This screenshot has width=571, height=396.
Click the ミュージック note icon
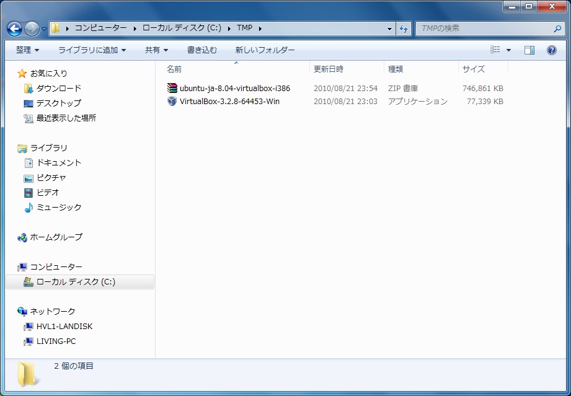point(29,208)
